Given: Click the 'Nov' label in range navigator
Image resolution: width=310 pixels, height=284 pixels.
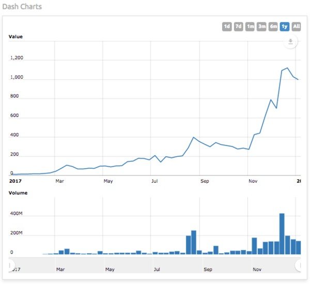Looking at the screenshot, I should pyautogui.click(x=257, y=270).
